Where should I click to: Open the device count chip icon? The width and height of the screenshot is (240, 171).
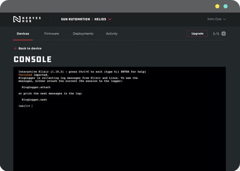click(x=224, y=34)
